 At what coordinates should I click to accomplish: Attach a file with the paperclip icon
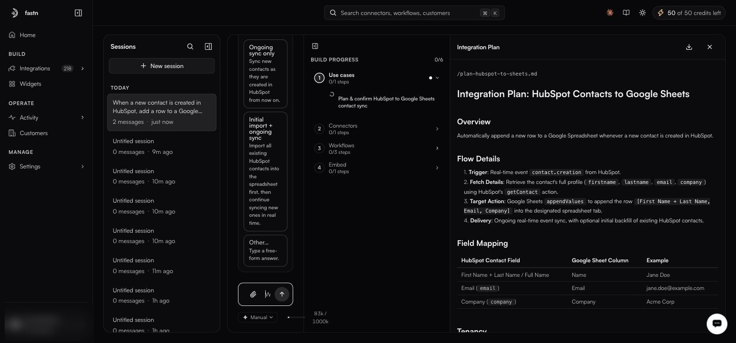(253, 294)
